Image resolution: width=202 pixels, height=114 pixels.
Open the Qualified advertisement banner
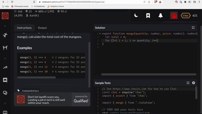(52, 99)
